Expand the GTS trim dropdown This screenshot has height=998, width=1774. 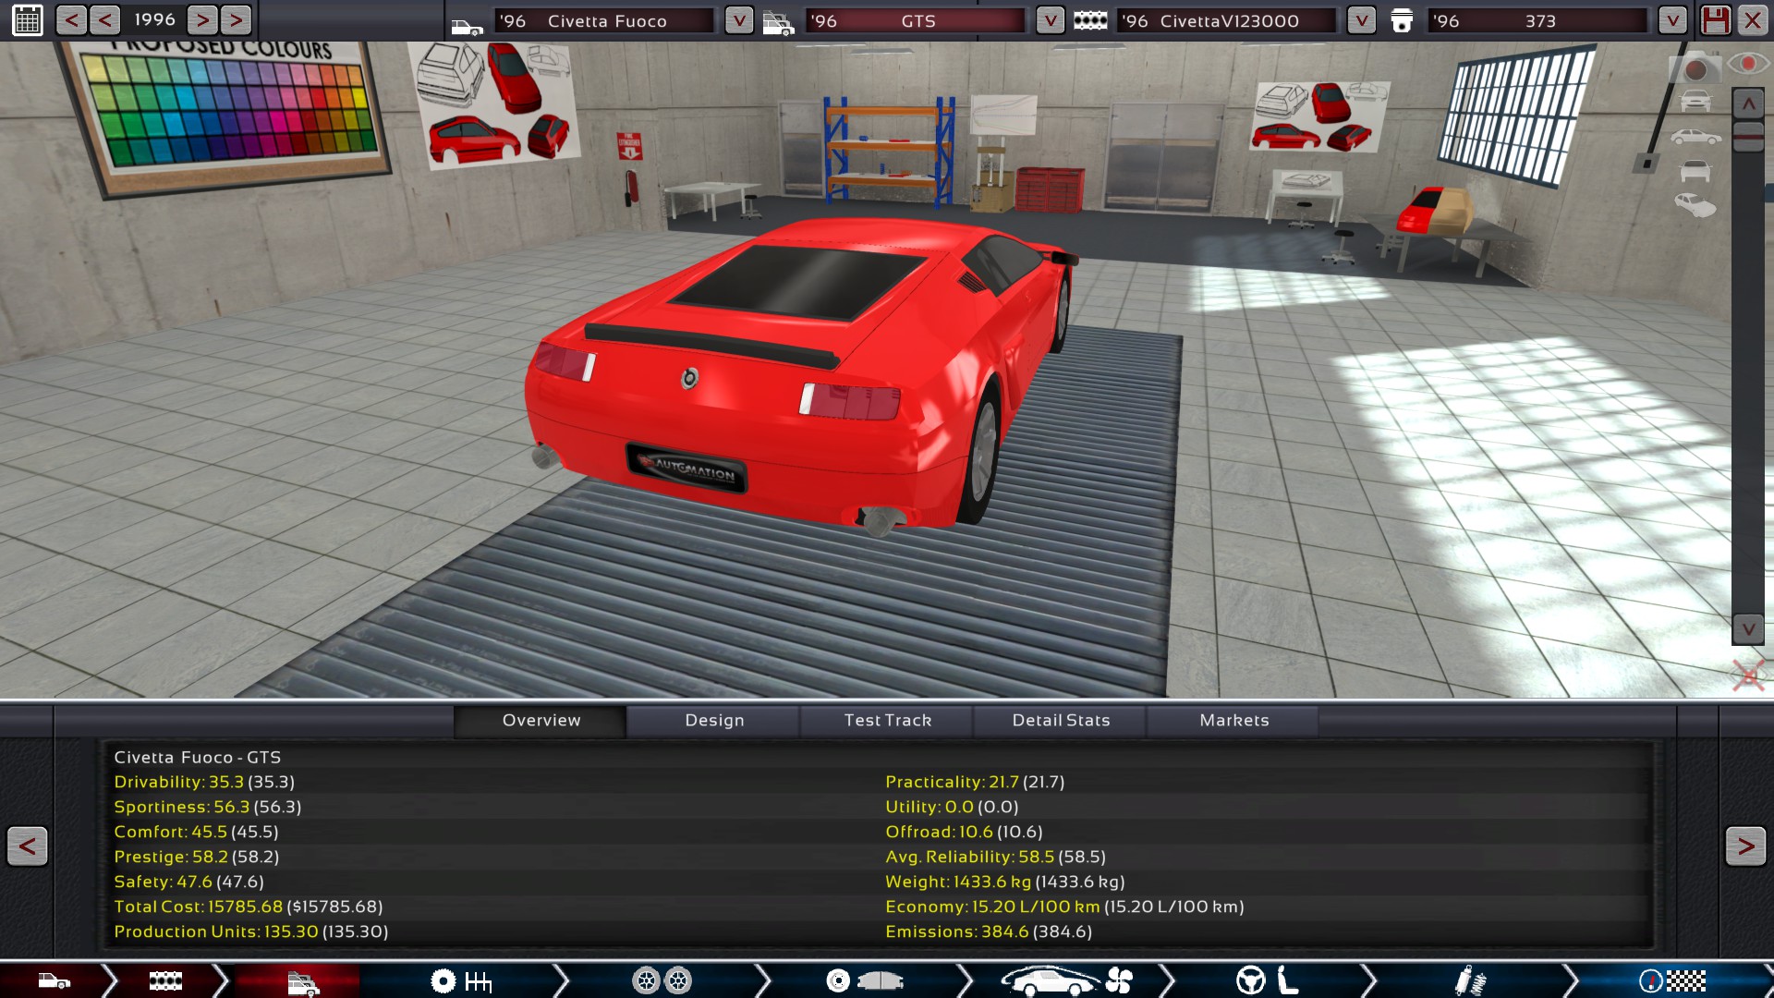(x=1050, y=20)
